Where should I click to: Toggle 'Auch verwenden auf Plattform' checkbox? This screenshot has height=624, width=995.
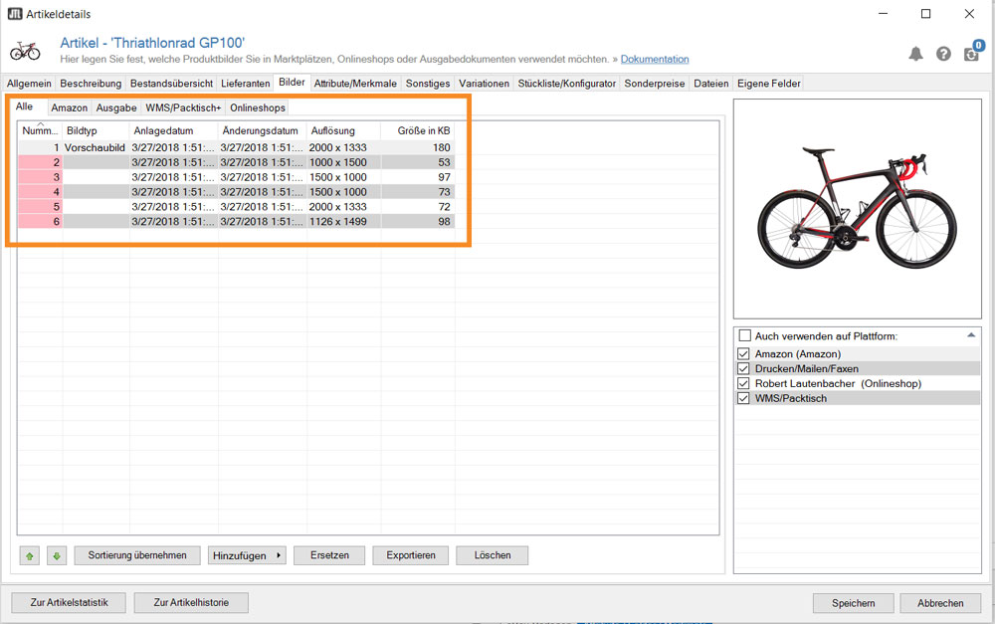tap(745, 335)
